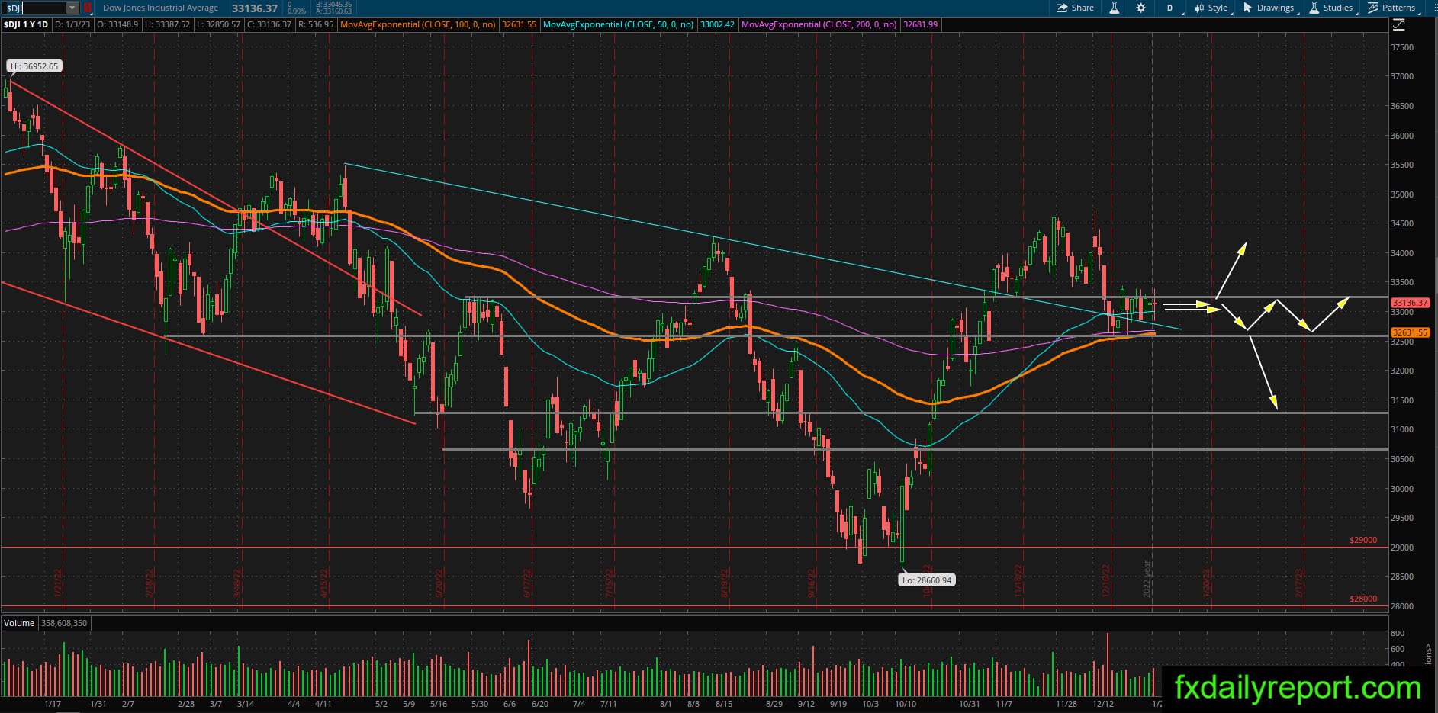Click the Dow Jones Industrial Average title
Image resolution: width=1438 pixels, height=713 pixels.
pos(160,8)
